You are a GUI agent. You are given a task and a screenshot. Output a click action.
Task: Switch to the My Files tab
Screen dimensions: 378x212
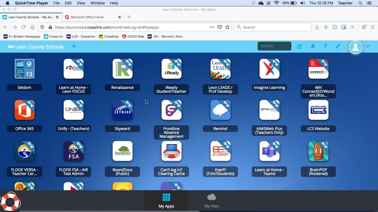point(211,201)
